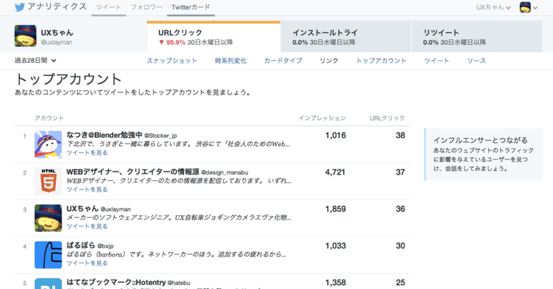Click the なつき@Blender勉強中 rabbit avatar

point(48,144)
